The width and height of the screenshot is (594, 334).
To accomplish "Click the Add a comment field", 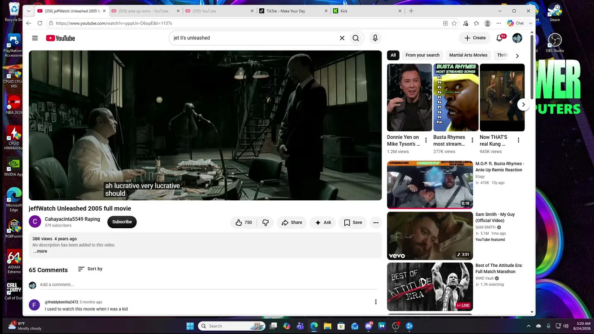I will click(208, 284).
